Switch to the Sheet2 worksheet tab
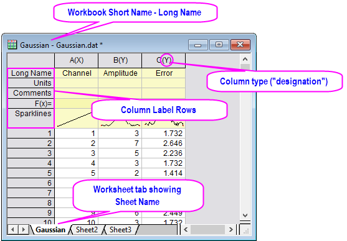The width and height of the screenshot is (347, 241). click(x=87, y=230)
